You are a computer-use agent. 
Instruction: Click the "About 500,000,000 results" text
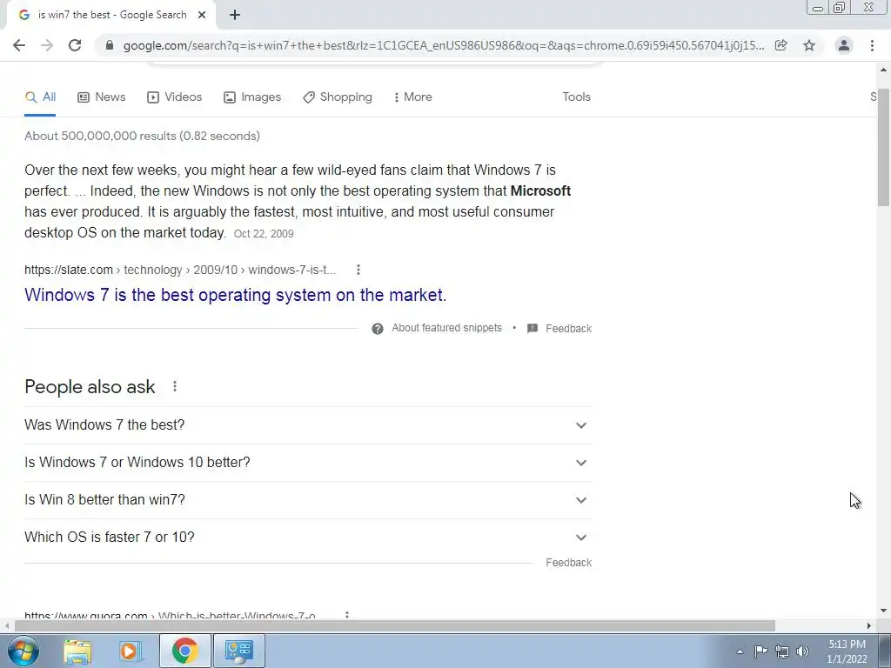coord(142,137)
